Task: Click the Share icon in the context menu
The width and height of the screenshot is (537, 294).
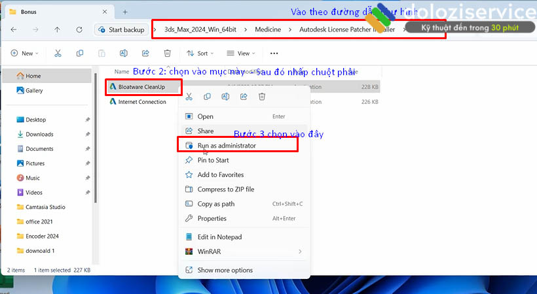Action: tap(244, 97)
